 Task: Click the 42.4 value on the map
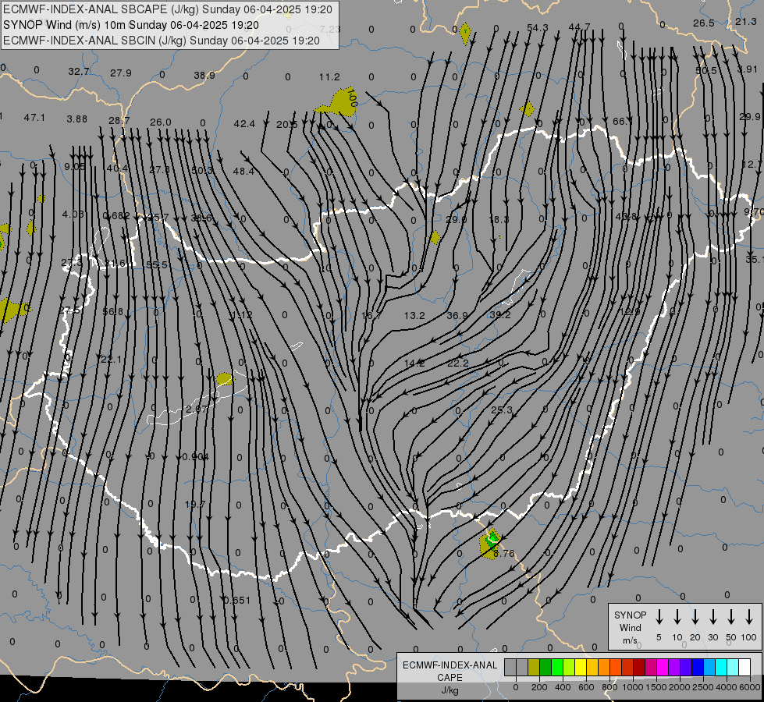(244, 124)
